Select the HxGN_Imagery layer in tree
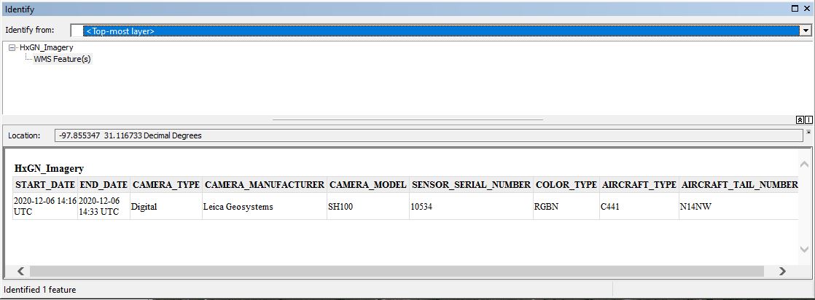Viewport: 815px width, 300px height. coord(46,48)
